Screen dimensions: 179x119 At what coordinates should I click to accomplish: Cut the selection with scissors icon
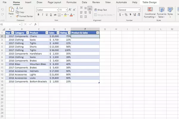tap(17, 8)
